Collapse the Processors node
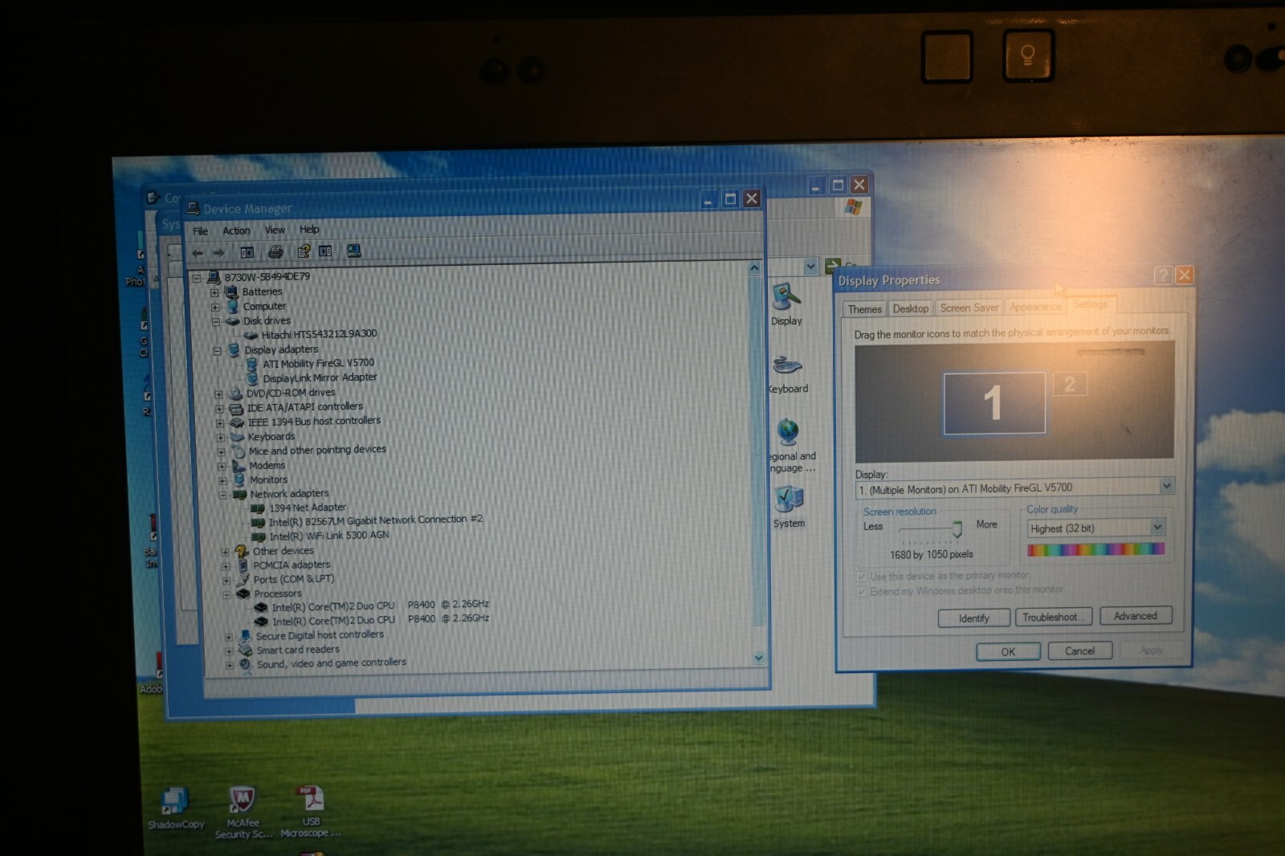1285x856 pixels. pos(226,594)
